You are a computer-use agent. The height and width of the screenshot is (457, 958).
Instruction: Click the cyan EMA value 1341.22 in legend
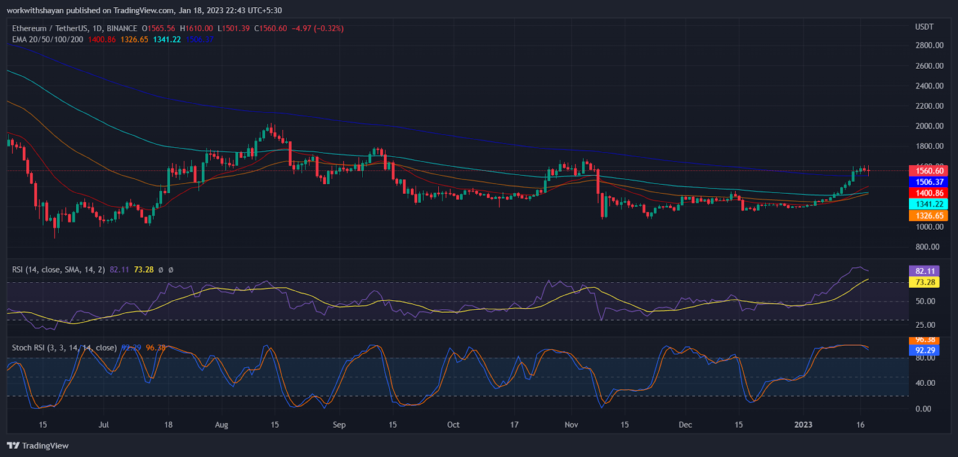tap(167, 39)
